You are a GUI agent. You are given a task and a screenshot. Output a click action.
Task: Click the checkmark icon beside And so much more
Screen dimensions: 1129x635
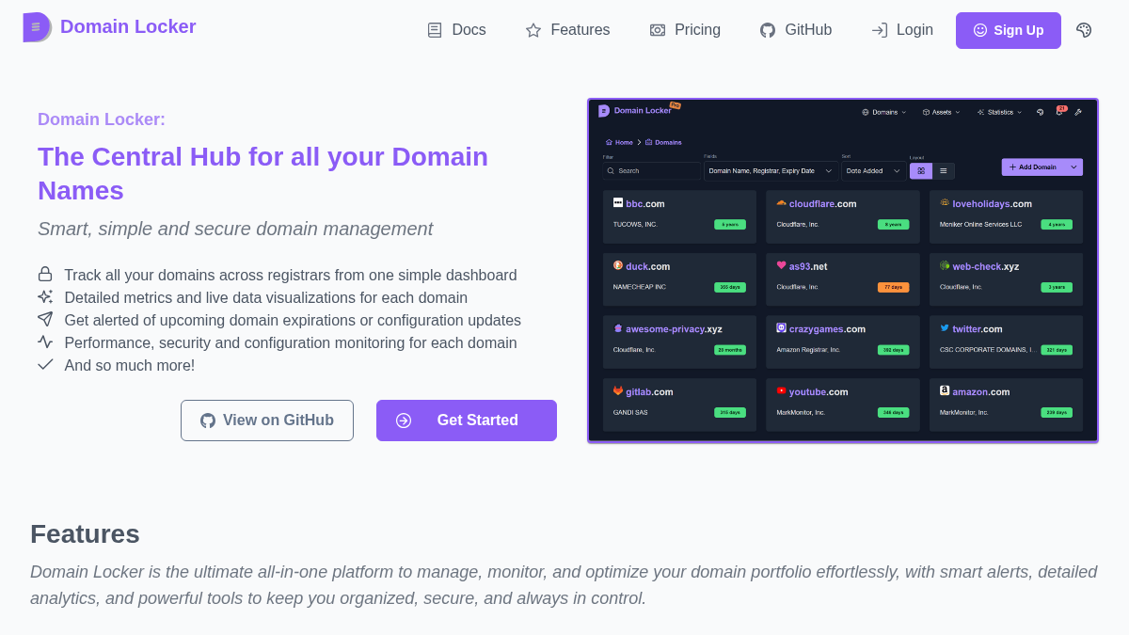45,364
